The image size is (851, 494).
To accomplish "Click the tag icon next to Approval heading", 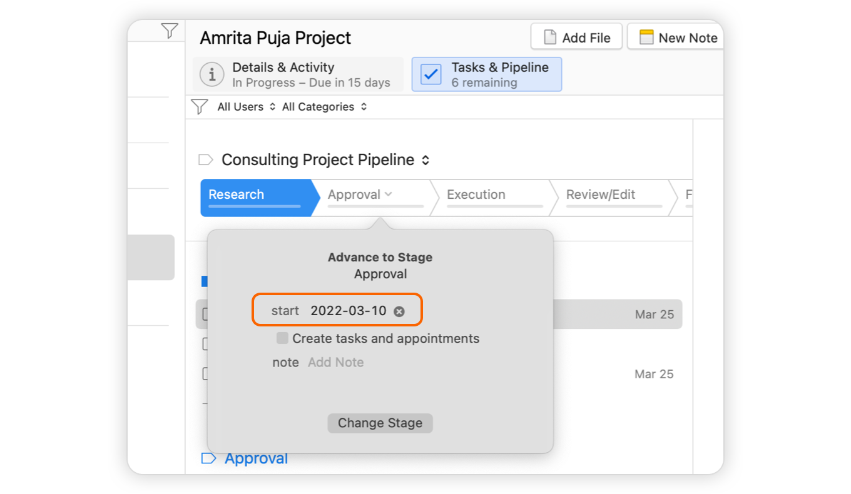I will [x=208, y=458].
